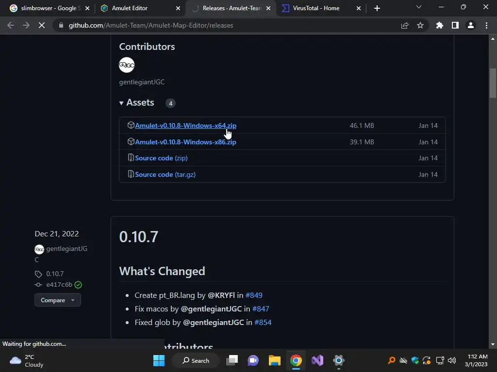Click the package icon beside the x86 zip

pos(131,141)
